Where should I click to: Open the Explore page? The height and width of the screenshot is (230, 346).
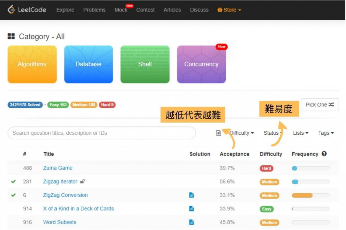tap(65, 10)
